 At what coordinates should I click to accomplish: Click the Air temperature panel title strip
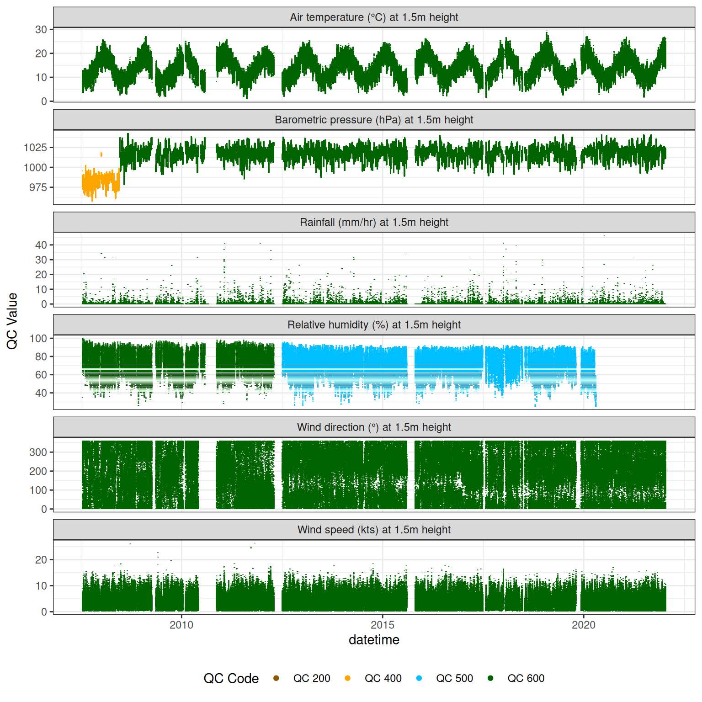[x=374, y=17]
